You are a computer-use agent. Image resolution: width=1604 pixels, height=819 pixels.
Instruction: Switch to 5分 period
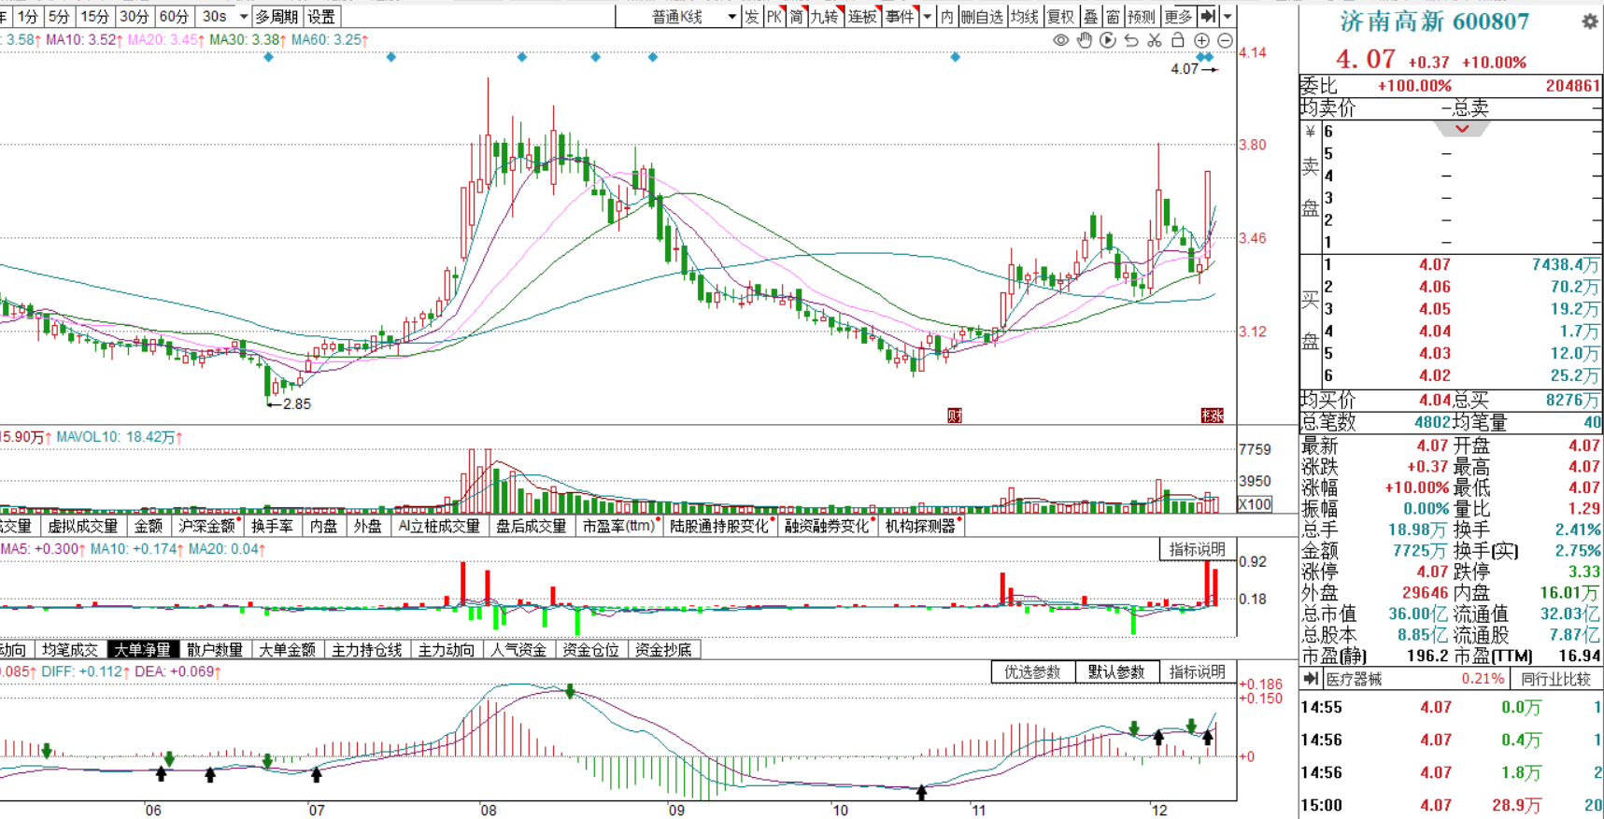pyautogui.click(x=59, y=17)
